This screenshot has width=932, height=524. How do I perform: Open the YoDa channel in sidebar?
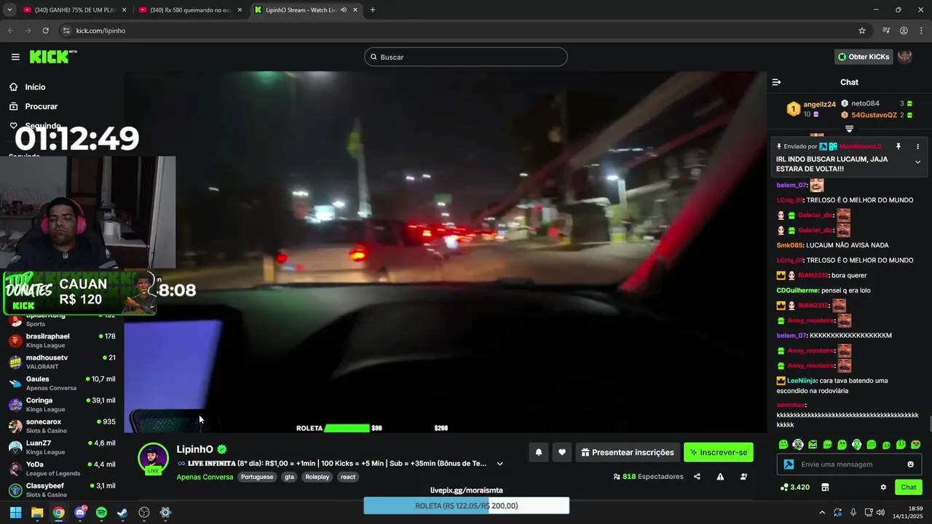tap(62, 468)
